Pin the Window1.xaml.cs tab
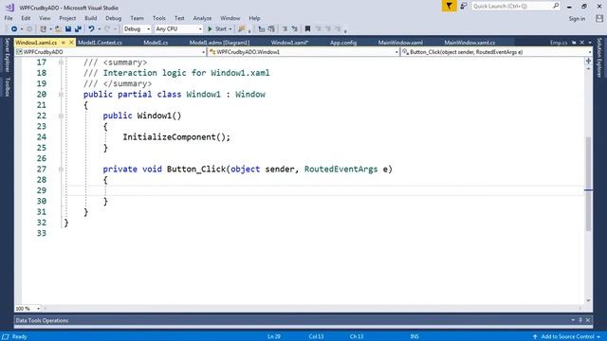The width and height of the screenshot is (607, 341). 64,43
